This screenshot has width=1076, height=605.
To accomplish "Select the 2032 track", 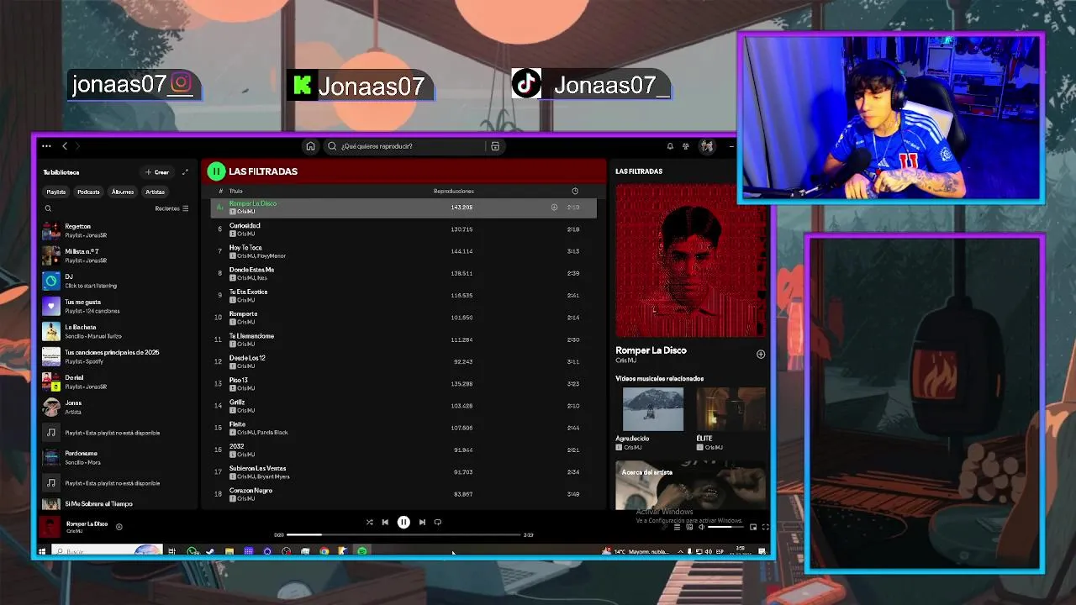I will coord(403,450).
